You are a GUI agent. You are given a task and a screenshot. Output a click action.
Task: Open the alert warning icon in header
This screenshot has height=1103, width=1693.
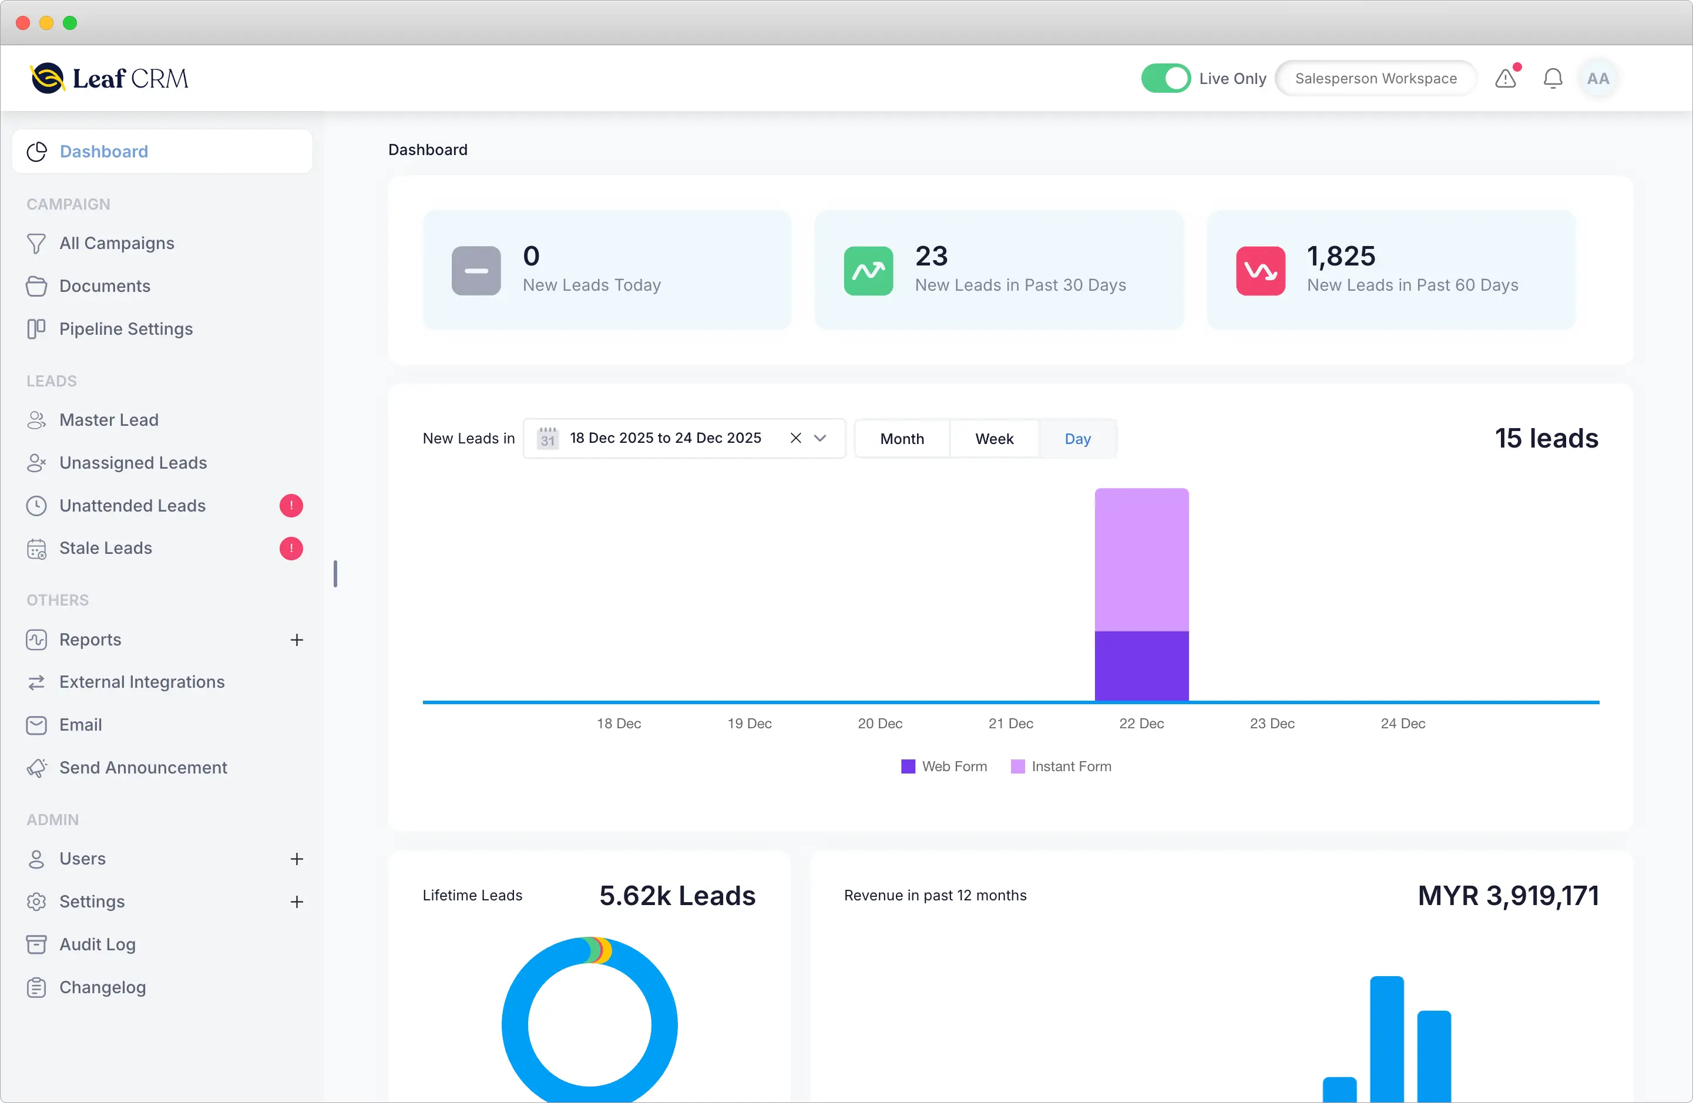[x=1506, y=78]
